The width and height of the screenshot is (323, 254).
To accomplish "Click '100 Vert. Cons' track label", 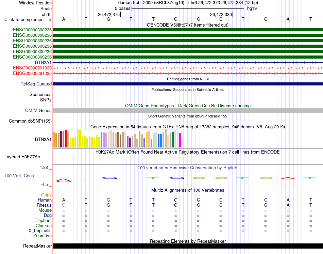I will (x=19, y=176).
